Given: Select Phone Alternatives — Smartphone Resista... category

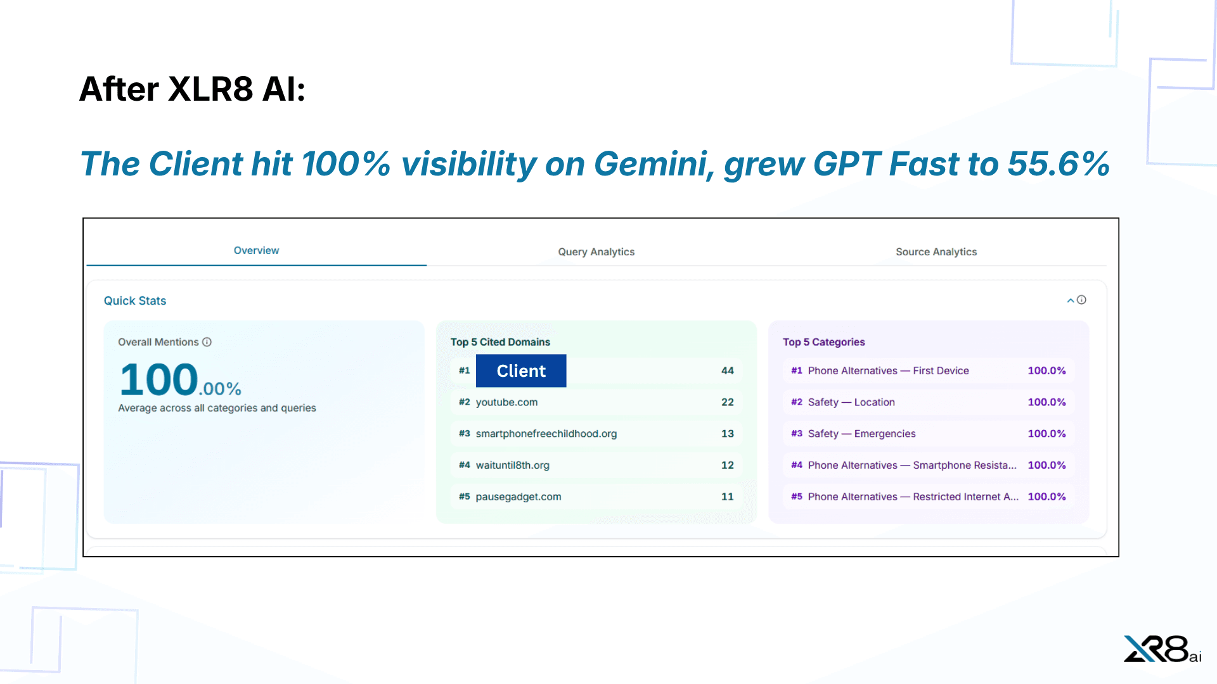Looking at the screenshot, I should (929, 465).
